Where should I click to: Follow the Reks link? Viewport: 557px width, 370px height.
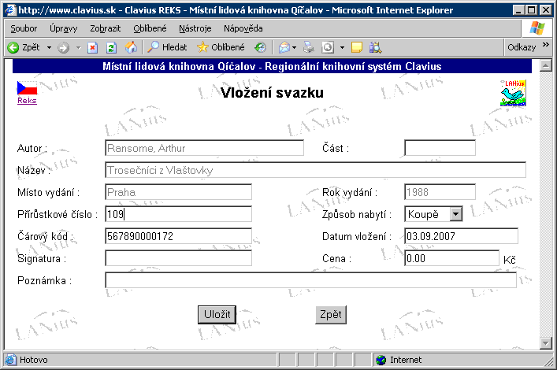pyautogui.click(x=27, y=101)
